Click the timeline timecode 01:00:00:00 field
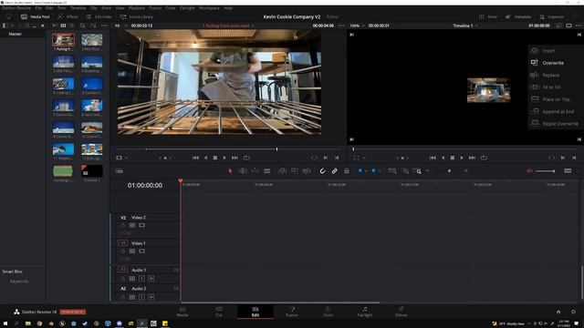584x328 pixels. click(145, 185)
